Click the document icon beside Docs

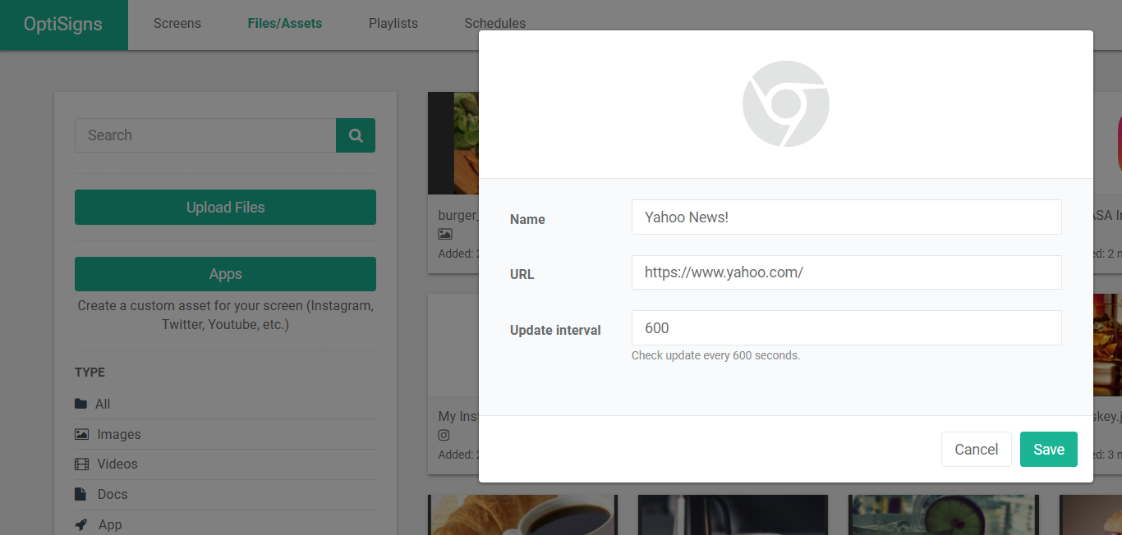(80, 494)
